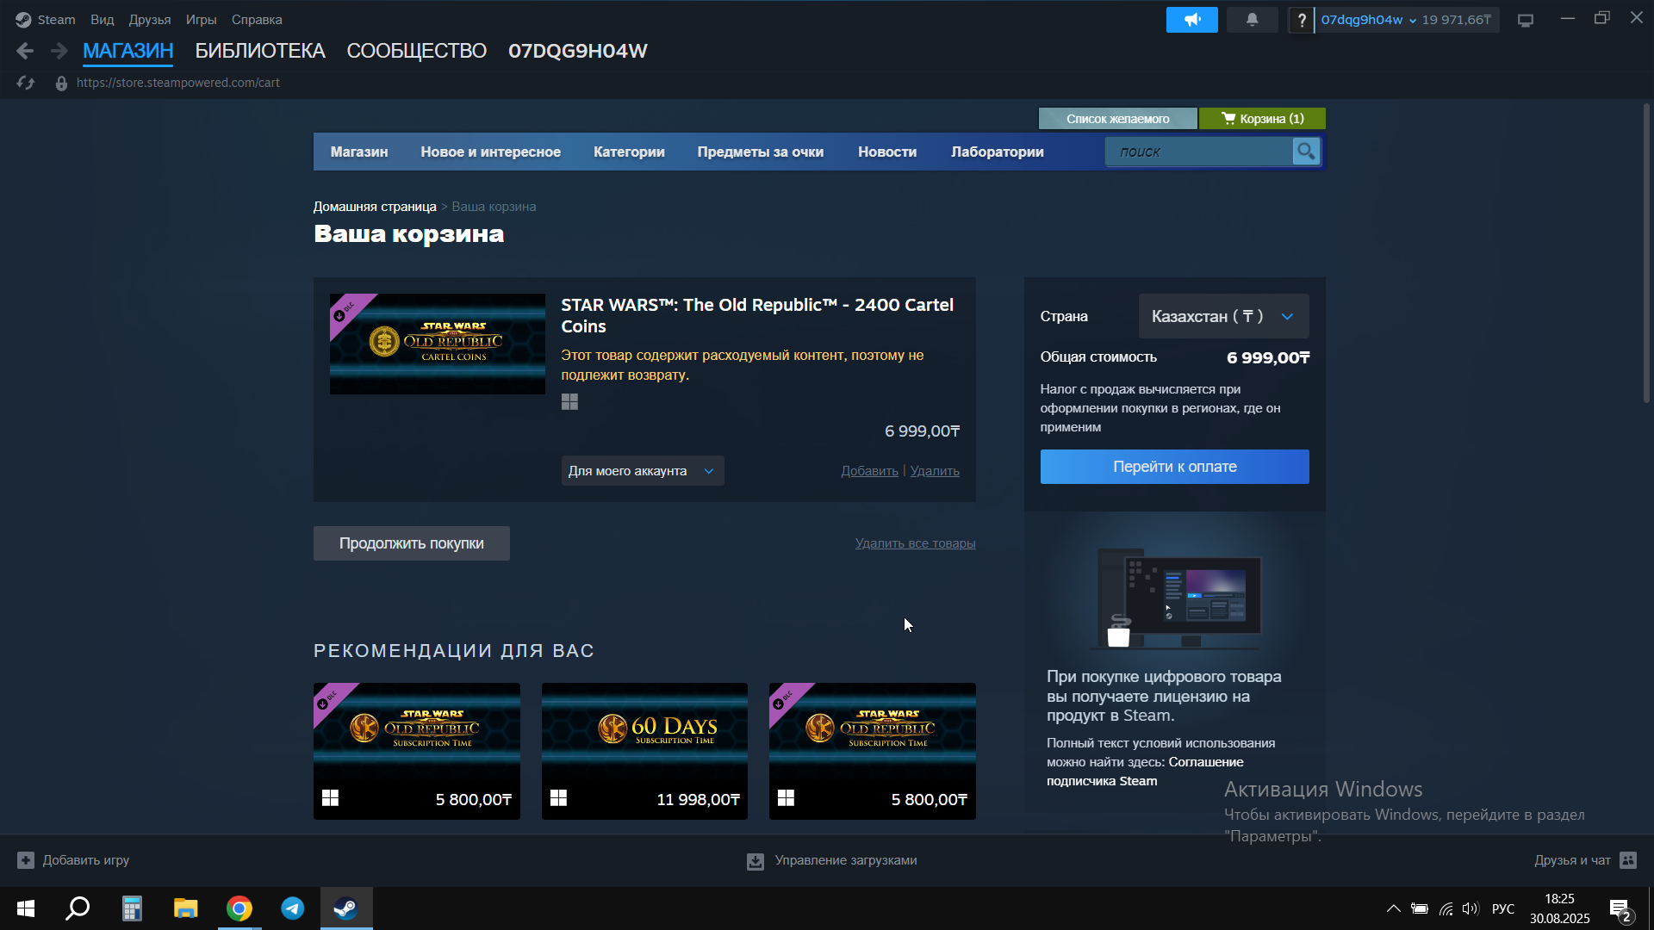Screen dimensions: 1654x930
Task: Open the Игры menu
Action: coord(202,20)
